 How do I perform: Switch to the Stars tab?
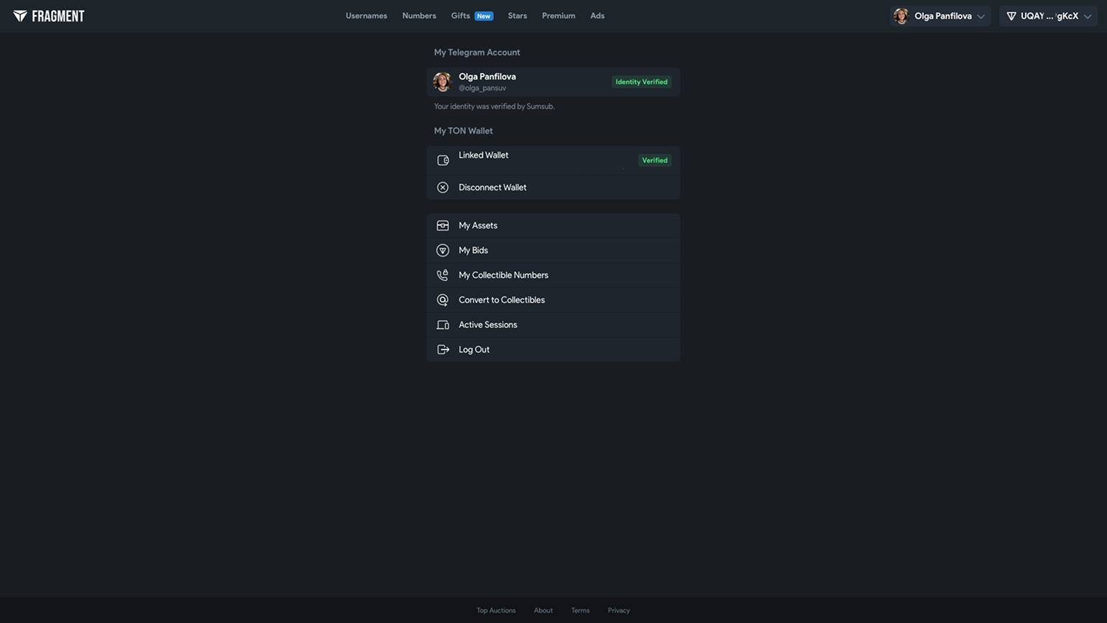517,16
